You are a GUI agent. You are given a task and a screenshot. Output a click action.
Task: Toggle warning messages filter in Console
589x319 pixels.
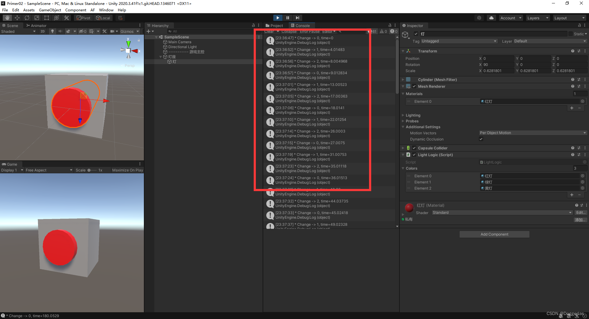[383, 31]
